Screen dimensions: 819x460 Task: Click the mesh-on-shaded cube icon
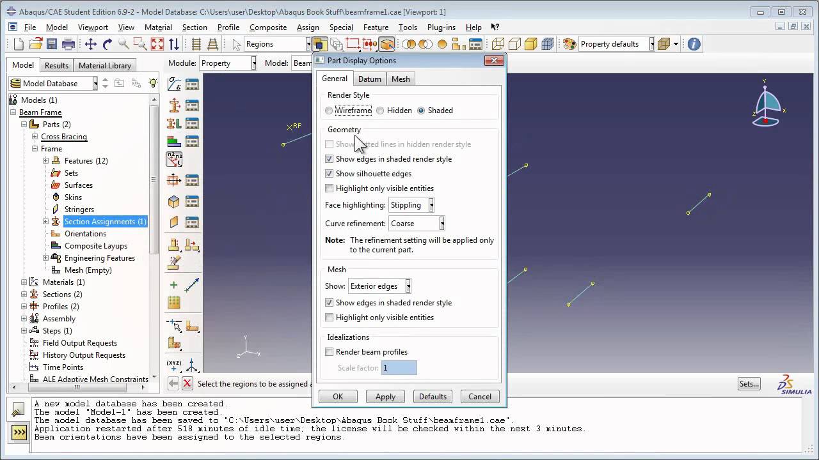(548, 44)
